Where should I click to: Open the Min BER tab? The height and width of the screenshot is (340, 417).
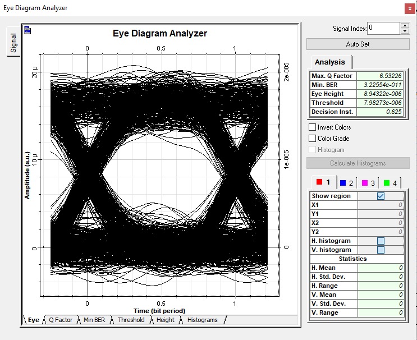tap(94, 320)
